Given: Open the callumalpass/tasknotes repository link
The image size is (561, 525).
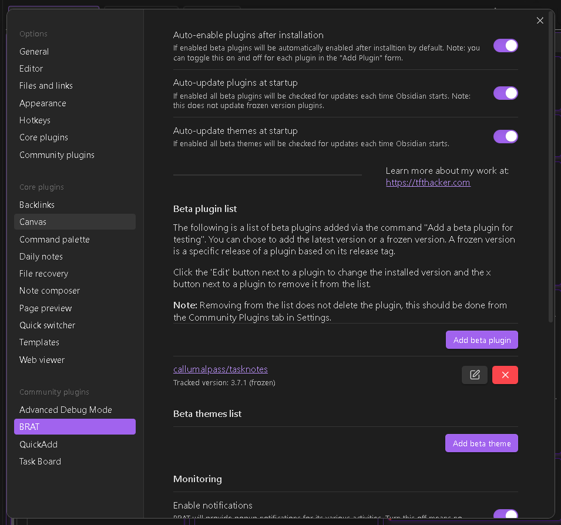Looking at the screenshot, I should point(220,369).
